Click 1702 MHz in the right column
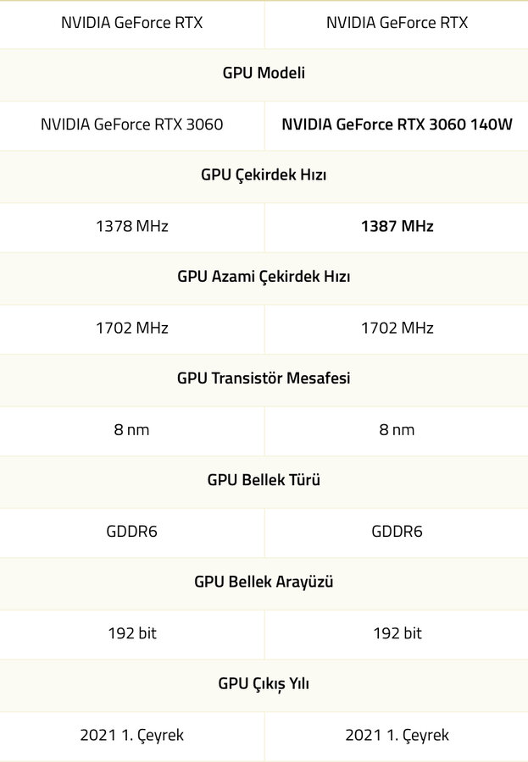This screenshot has height=762, width=528. click(397, 328)
